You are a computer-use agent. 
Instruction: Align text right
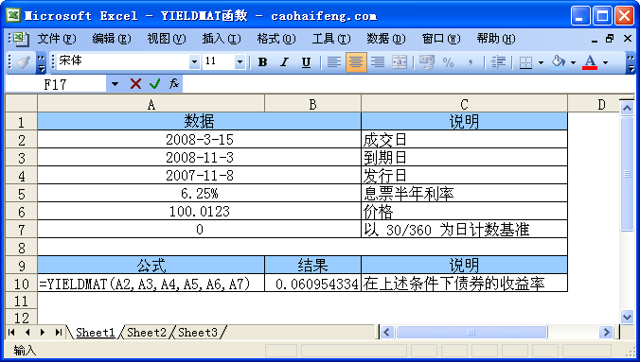(378, 62)
